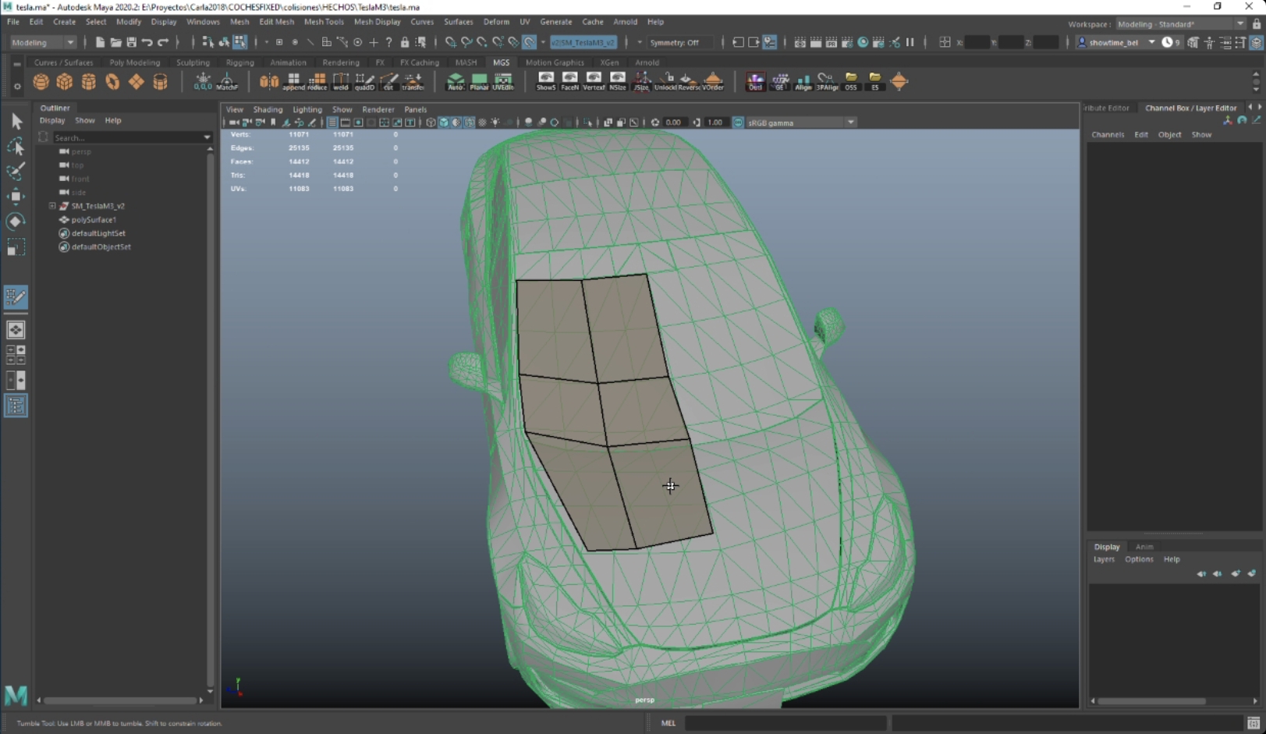This screenshot has height=734, width=1266.
Task: Enable wireframe on shaded display icon
Action: (x=470, y=122)
